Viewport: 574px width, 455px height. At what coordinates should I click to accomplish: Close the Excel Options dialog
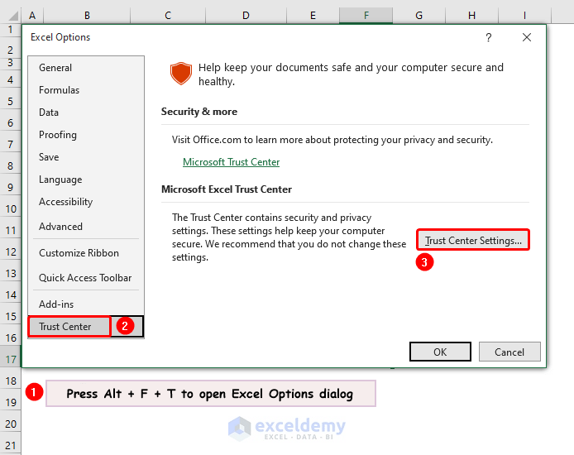526,37
